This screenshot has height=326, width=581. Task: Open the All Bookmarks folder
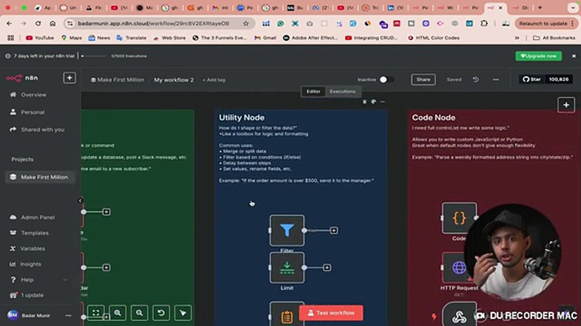554,38
